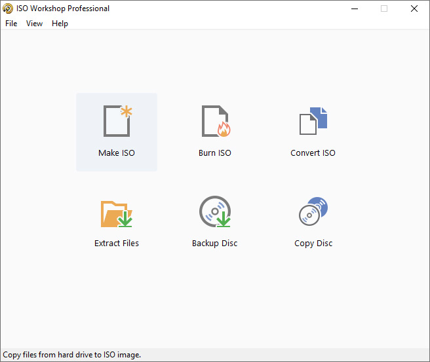Open the File menu
The image size is (430, 362).
click(x=11, y=24)
